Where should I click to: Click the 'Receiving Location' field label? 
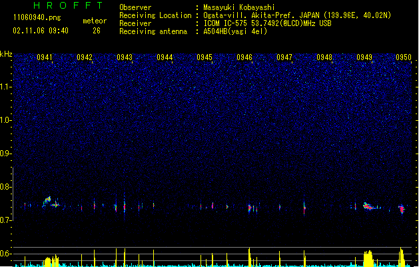[155, 15]
